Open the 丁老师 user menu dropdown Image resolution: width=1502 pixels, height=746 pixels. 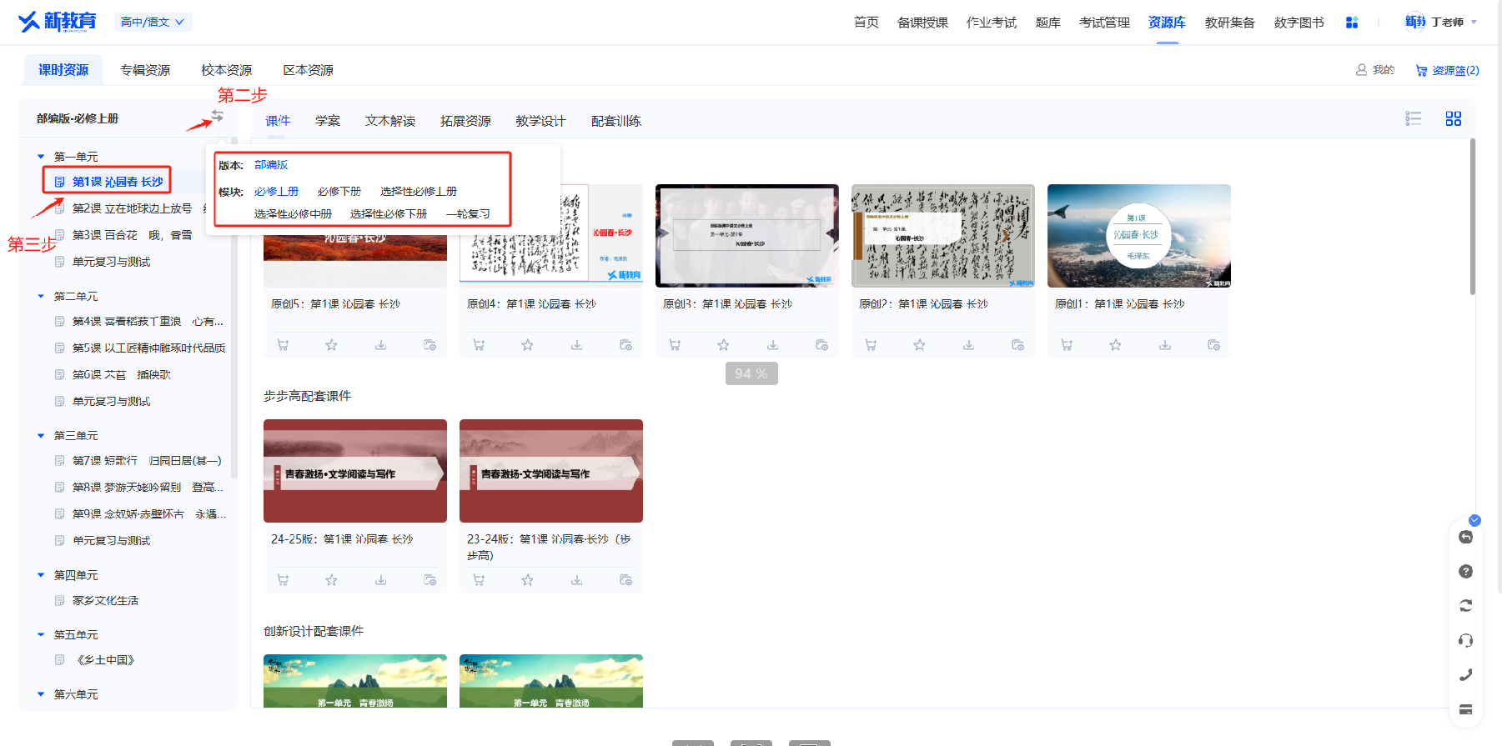pos(1441,22)
